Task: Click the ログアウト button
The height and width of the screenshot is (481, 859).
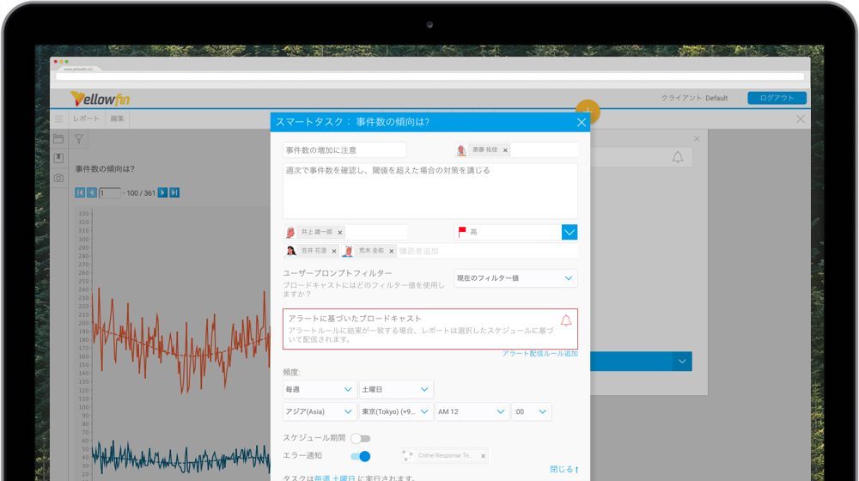Action: click(x=777, y=98)
